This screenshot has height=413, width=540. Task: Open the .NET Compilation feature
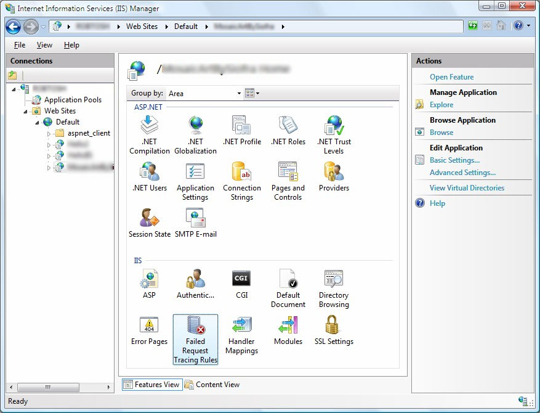(x=150, y=135)
